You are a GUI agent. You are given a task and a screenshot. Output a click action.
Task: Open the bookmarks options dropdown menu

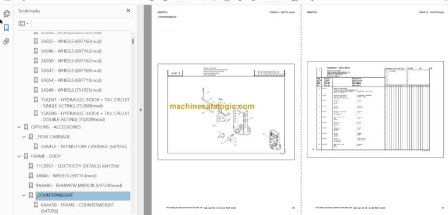[23, 23]
